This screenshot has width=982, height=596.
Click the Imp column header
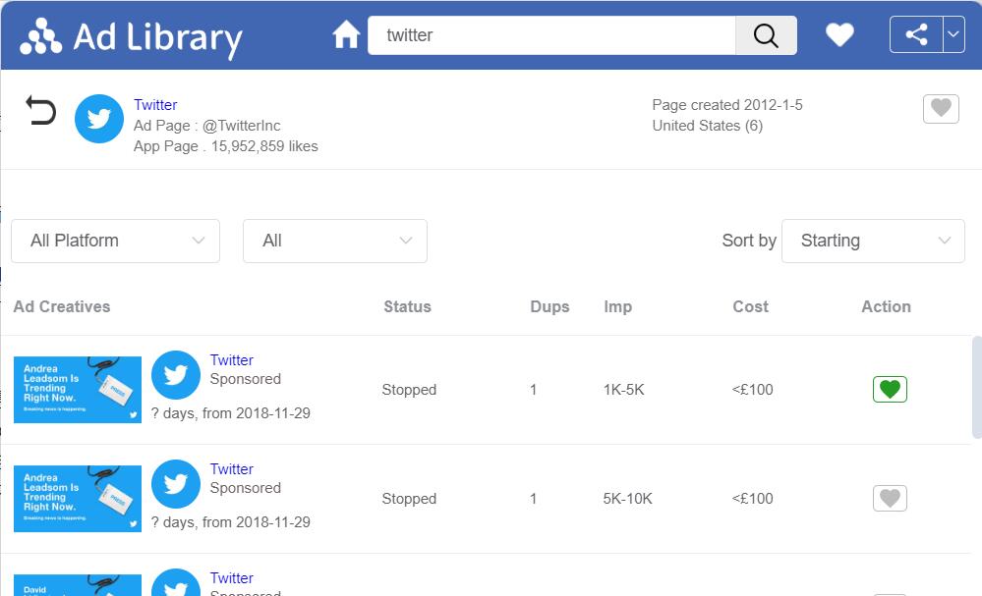pos(617,307)
